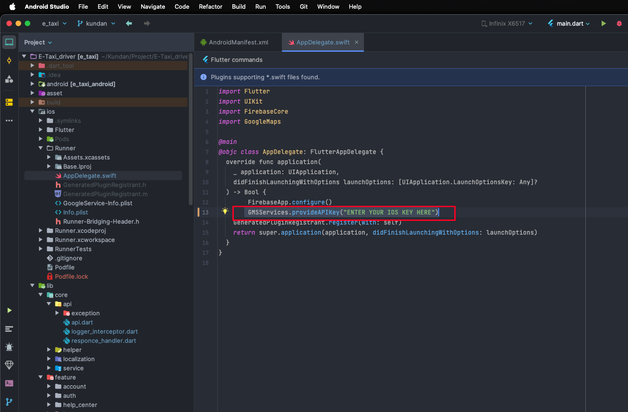Select Info.plist in the project tree
The height and width of the screenshot is (412, 628).
point(76,212)
